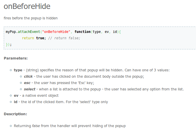Screen dimensions: 196x134
Task: Click the bullet before 'type' parameter
Action: tap(11, 70)
